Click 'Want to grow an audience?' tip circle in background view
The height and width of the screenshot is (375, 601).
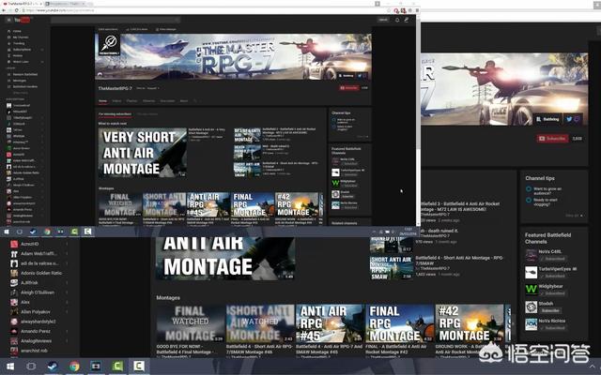pos(529,189)
